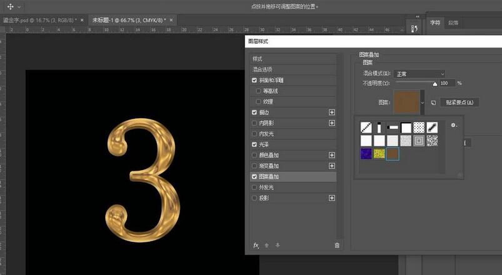Enable the 纹理 texture checkbox
Screen dimensions: 502x275
click(x=258, y=102)
